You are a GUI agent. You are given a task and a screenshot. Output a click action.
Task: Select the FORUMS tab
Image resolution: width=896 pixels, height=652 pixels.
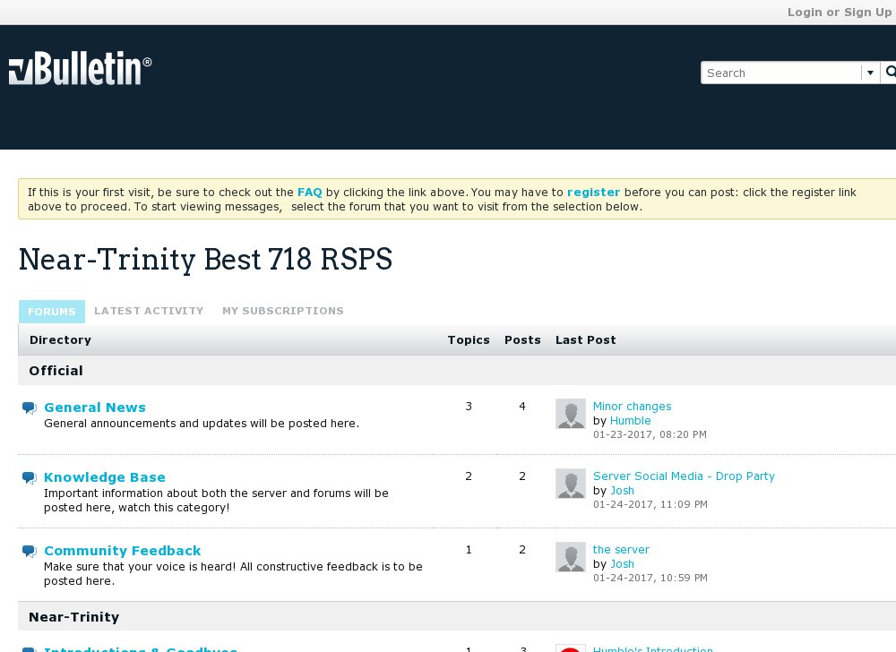[51, 311]
